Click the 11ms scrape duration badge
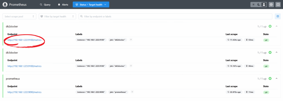Screen dimensions: 283x101 [250, 92]
